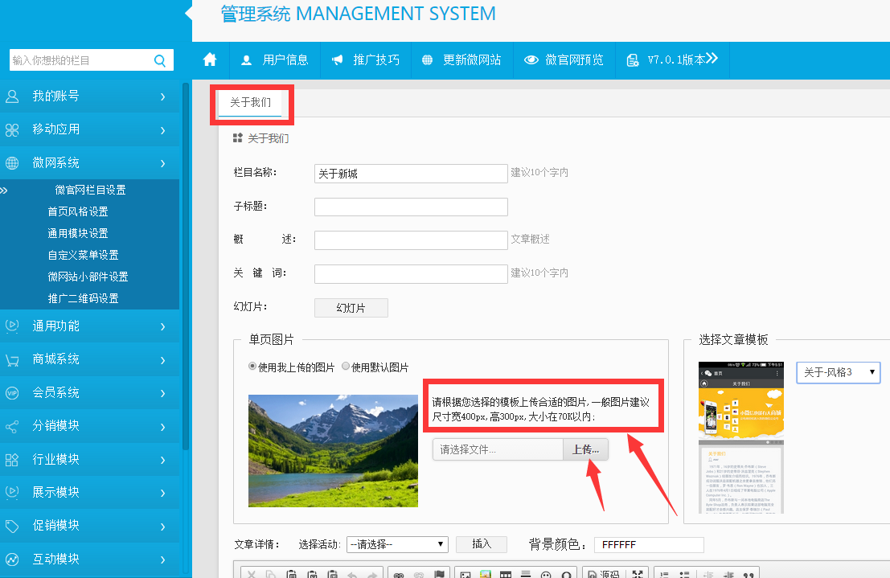Click the eye icon for 微官网预览
This screenshot has height=578, width=890.
click(531, 60)
